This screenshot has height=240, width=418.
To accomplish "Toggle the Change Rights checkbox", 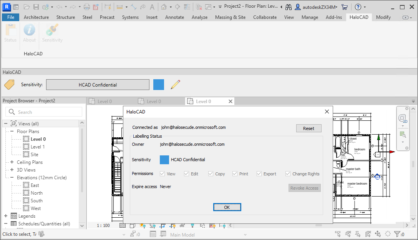I will tap(288, 174).
